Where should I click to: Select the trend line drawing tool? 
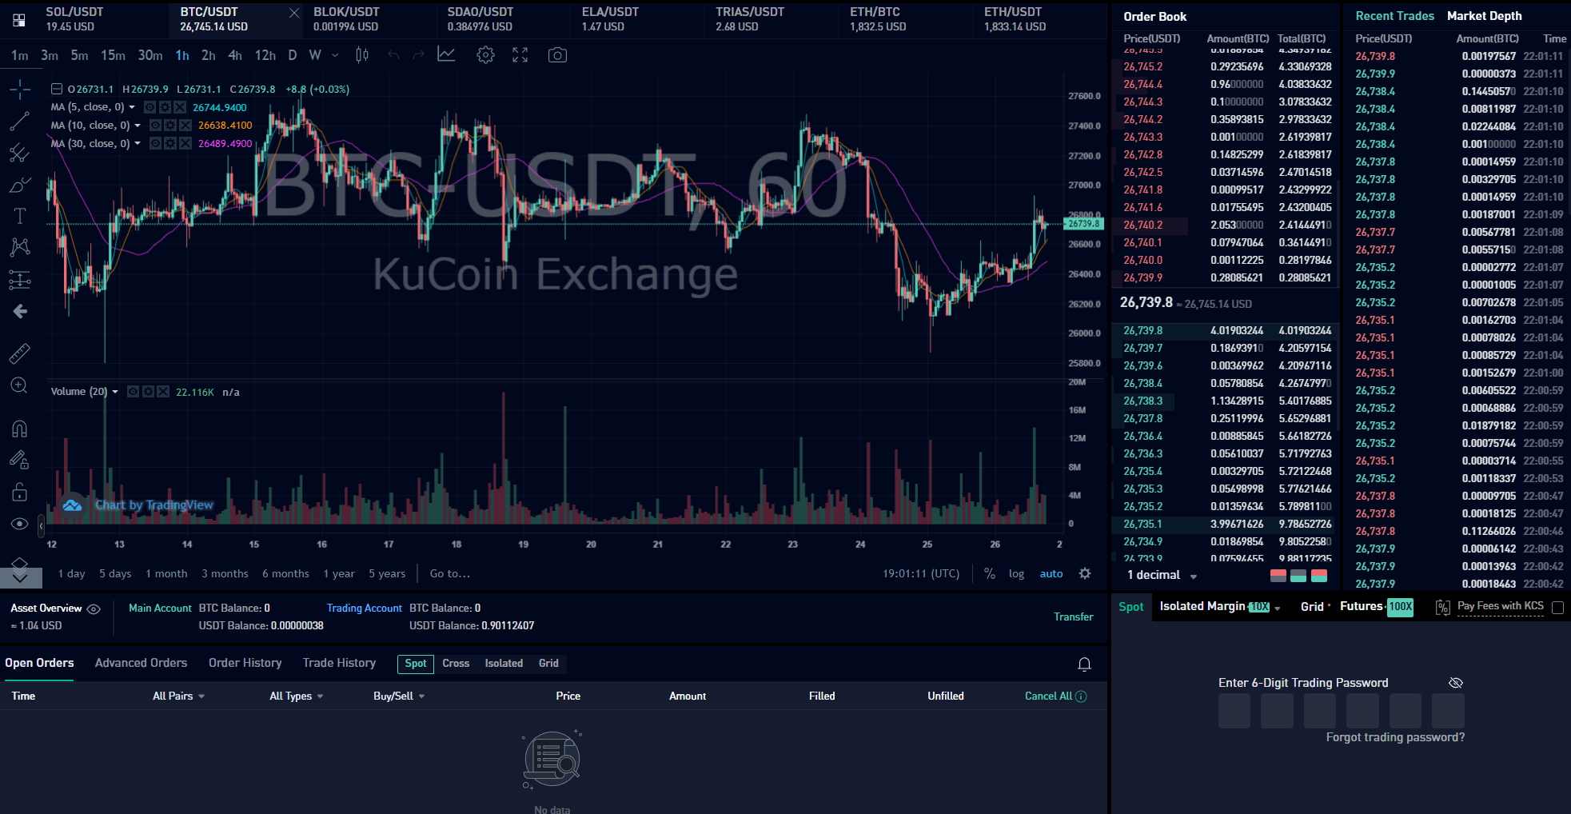click(x=20, y=121)
